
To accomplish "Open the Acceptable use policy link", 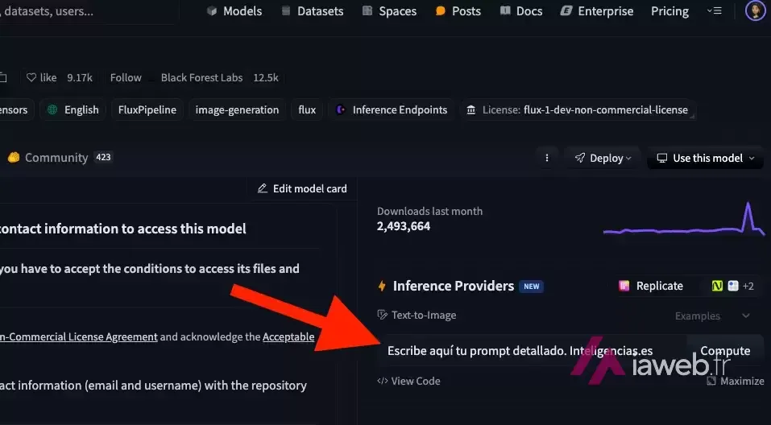I will click(288, 337).
